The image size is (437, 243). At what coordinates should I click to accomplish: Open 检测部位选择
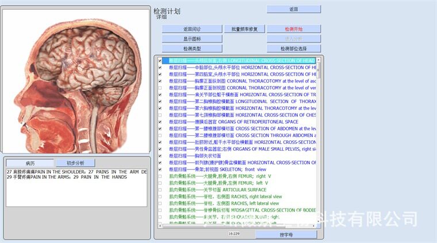click(294, 48)
